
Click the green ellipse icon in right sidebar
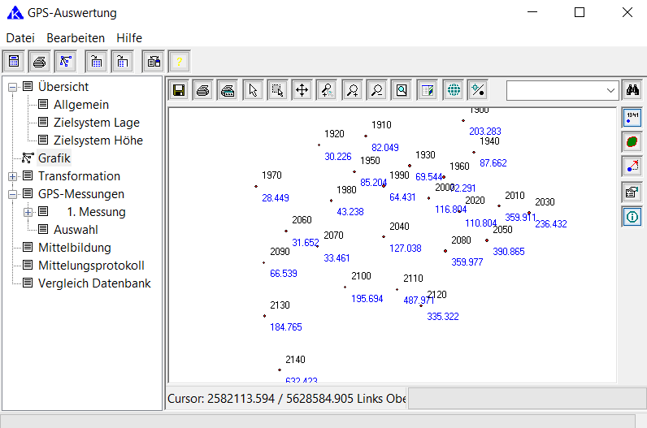click(x=632, y=141)
